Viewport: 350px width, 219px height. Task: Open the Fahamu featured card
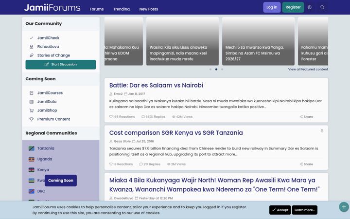point(313,41)
